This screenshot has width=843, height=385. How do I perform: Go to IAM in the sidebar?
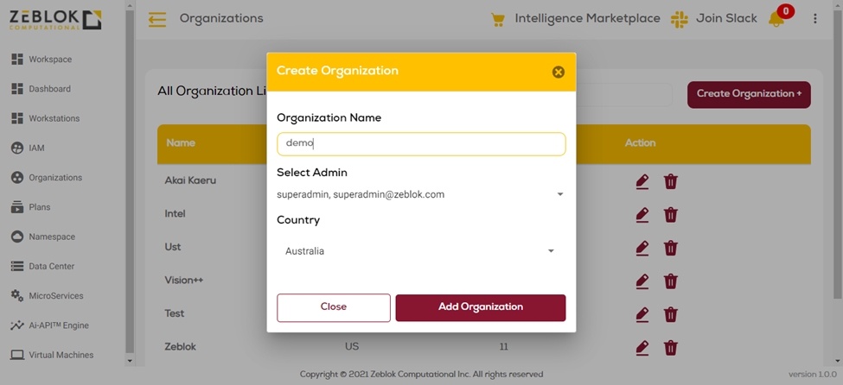point(36,148)
